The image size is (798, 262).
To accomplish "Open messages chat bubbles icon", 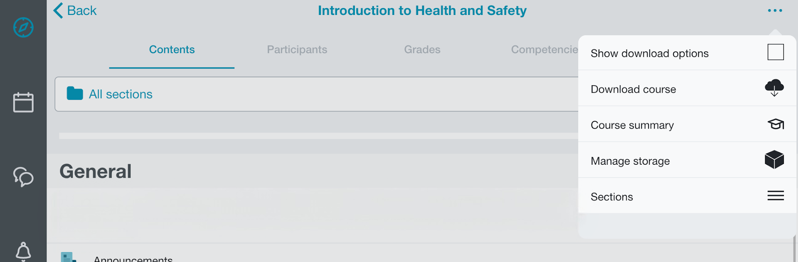I will [x=23, y=177].
